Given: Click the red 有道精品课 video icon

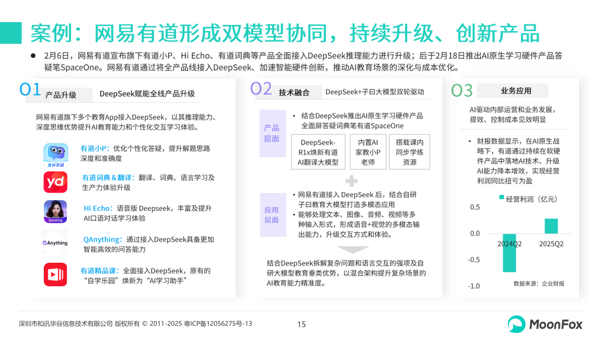Looking at the screenshot, I should pos(56,274).
